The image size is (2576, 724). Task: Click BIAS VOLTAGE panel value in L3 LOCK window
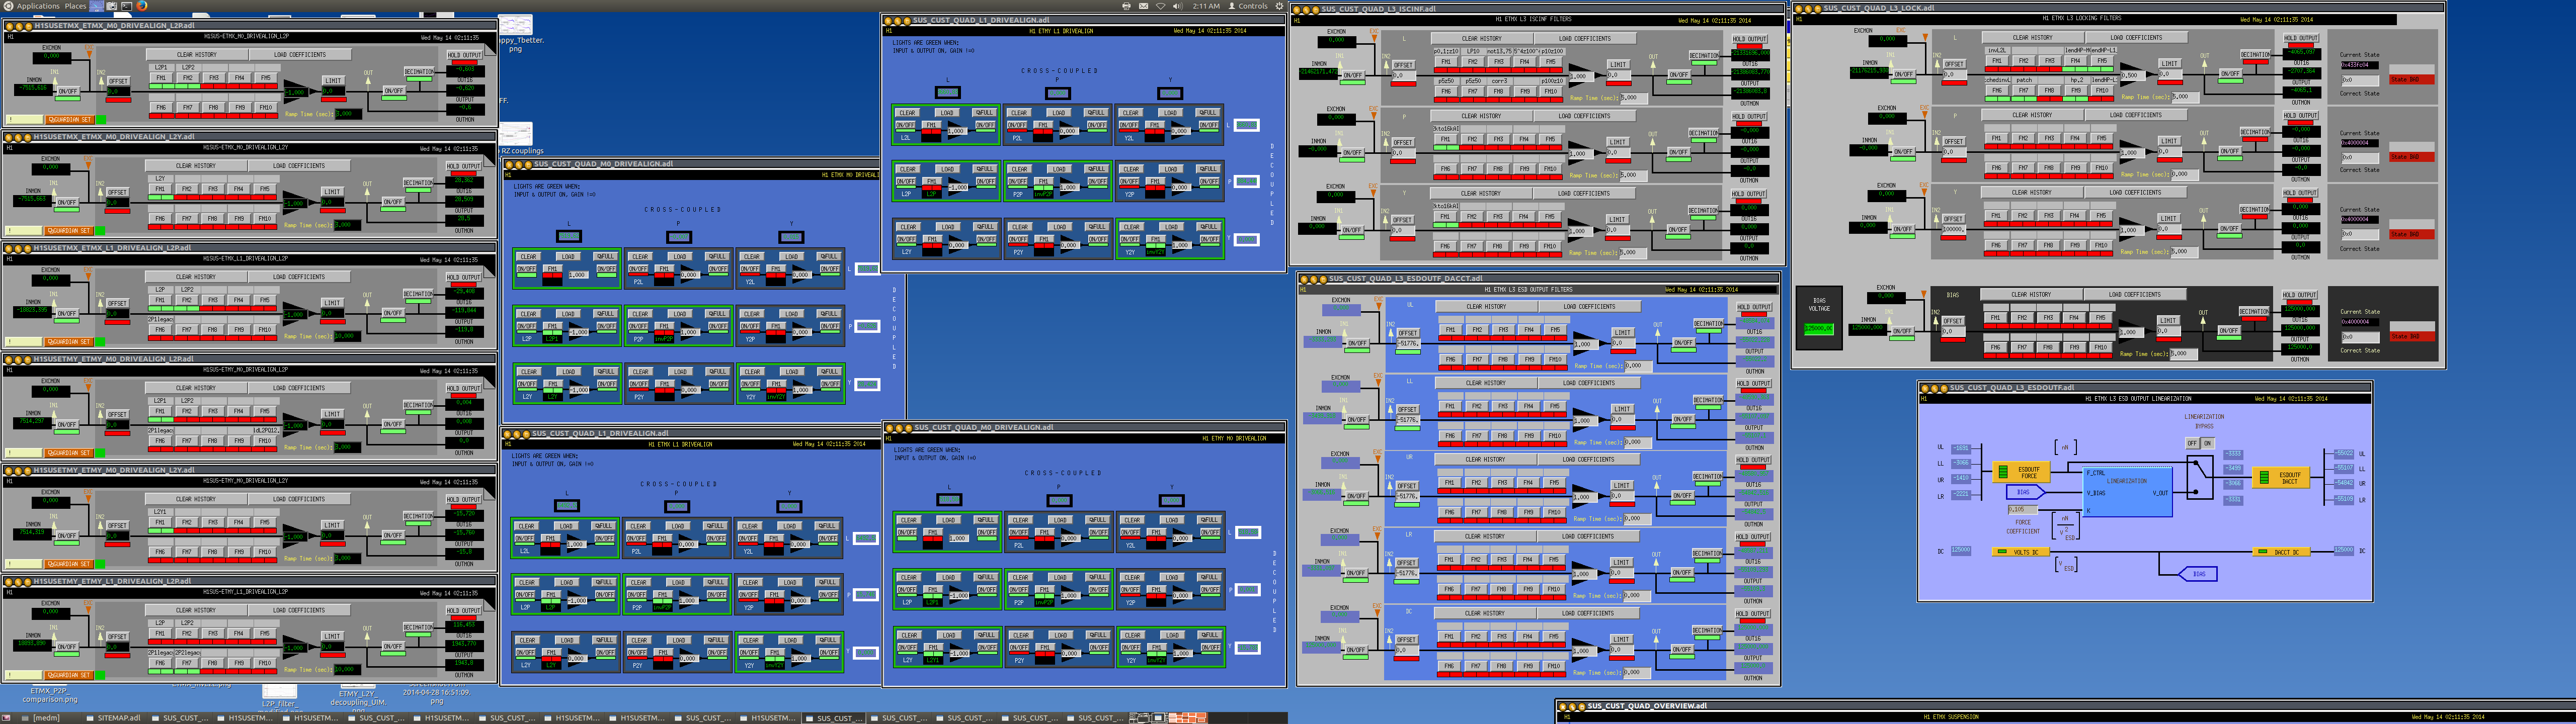1819,328
